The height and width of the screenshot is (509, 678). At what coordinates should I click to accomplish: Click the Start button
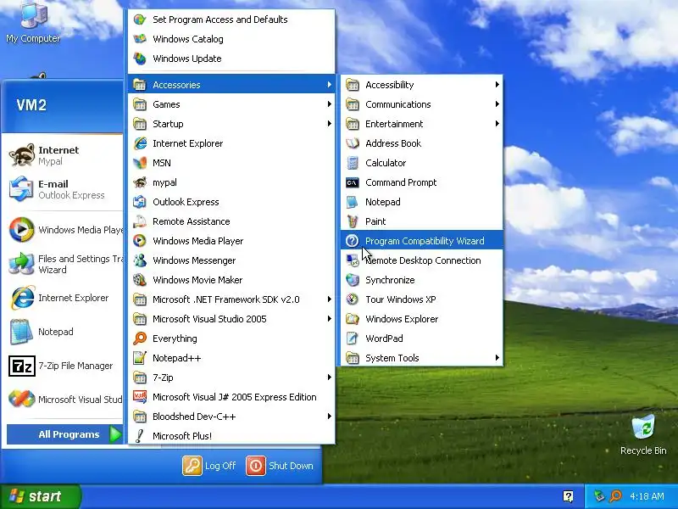tap(40, 496)
